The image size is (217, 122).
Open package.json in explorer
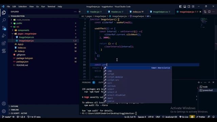pos(22,62)
